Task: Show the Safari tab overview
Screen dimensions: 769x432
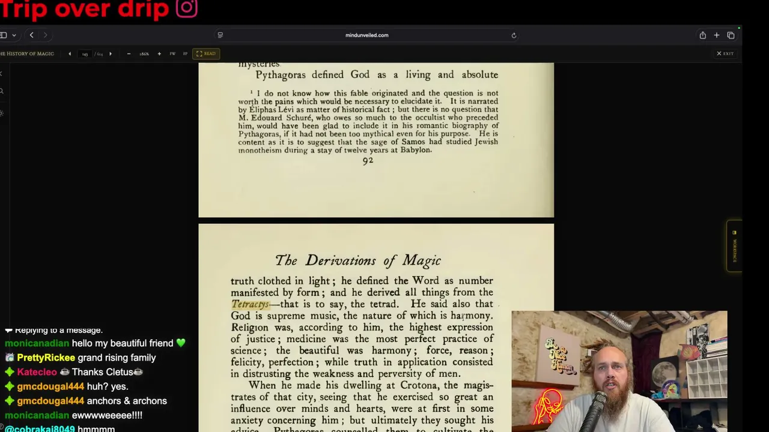Action: (x=731, y=35)
